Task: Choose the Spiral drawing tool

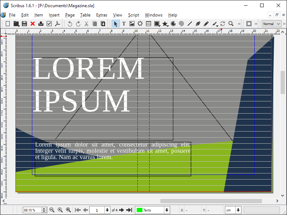Action: pos(181,24)
